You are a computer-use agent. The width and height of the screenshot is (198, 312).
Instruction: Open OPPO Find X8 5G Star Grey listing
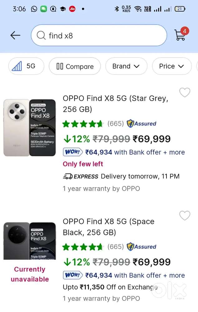tap(115, 104)
